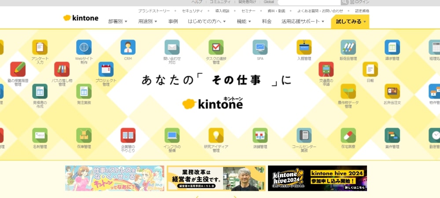Open the 活用応援サポート dropdown
Screen dimensions: 440x198
[x=303, y=21]
